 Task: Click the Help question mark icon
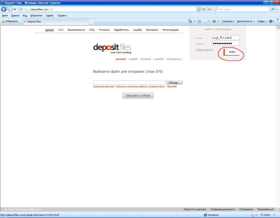(x=271, y=21)
